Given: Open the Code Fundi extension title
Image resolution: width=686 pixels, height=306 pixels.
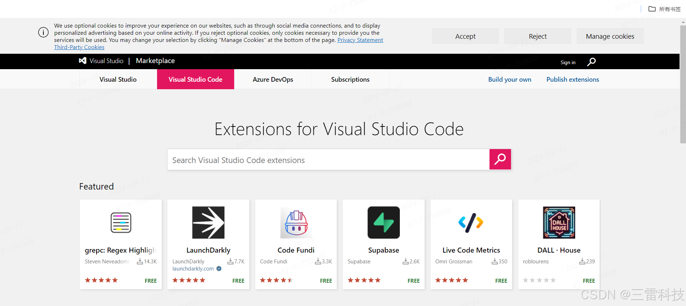Looking at the screenshot, I should (x=296, y=250).
